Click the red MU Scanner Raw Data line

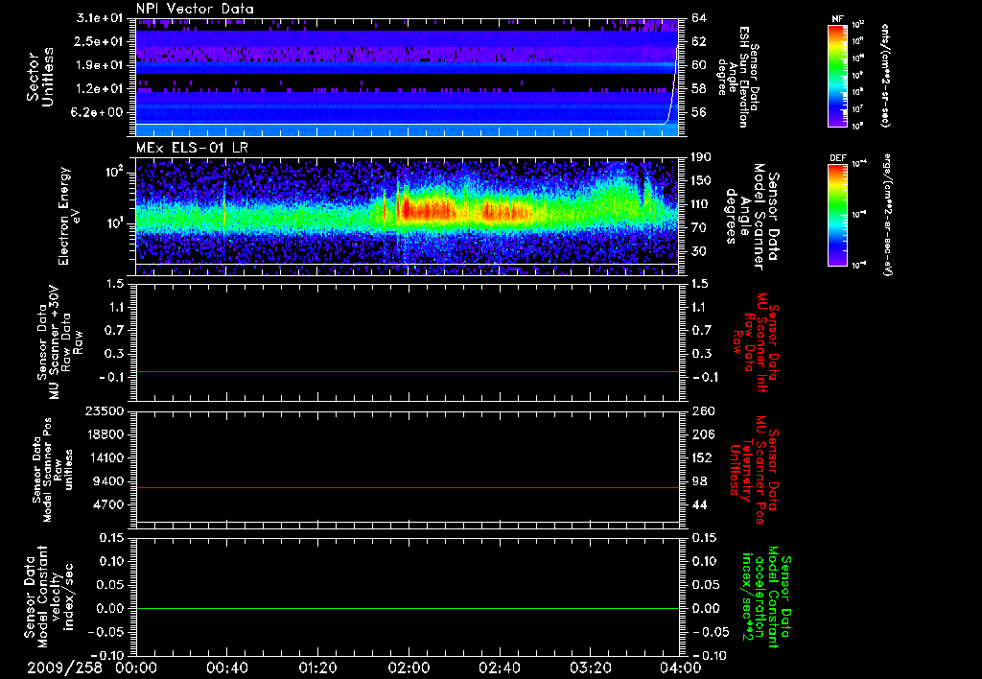click(x=408, y=371)
